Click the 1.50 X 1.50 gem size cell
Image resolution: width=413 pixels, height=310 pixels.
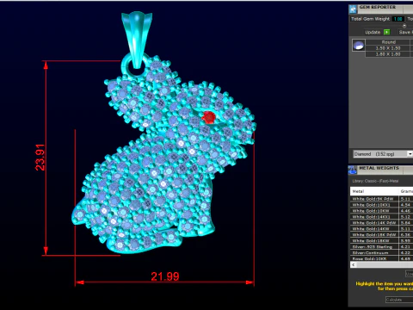388,48
